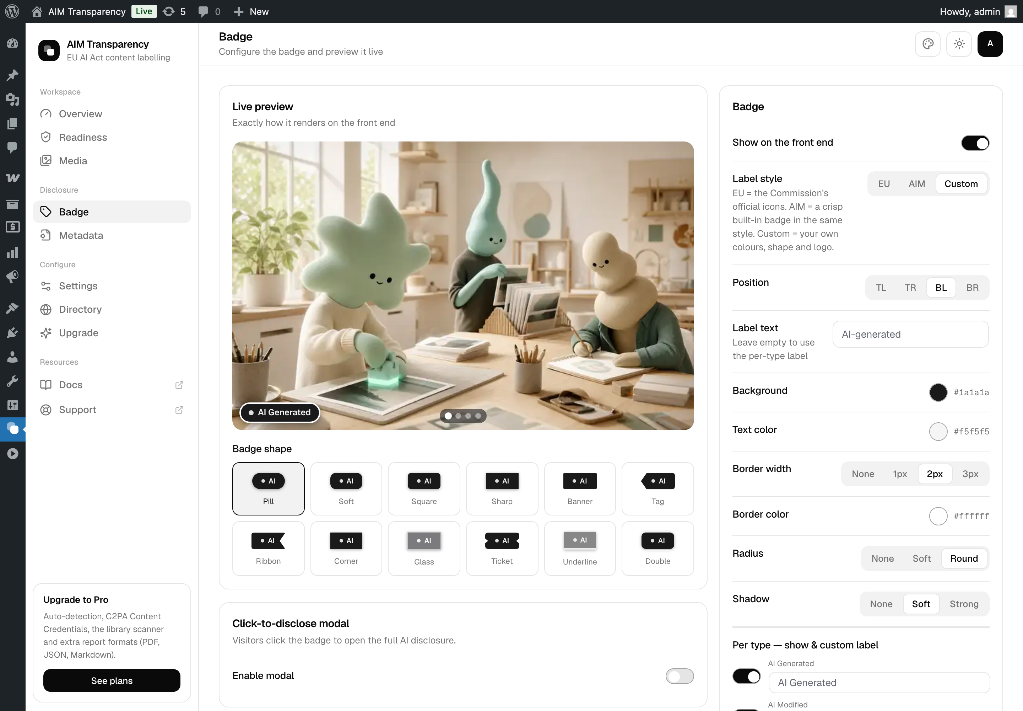The image size is (1023, 711).
Task: Open the Text color swatch
Action: (938, 431)
